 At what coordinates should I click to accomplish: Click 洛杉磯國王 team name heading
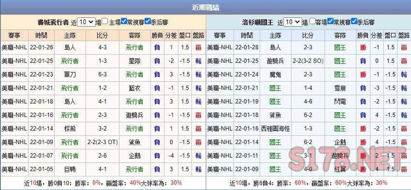point(258,22)
